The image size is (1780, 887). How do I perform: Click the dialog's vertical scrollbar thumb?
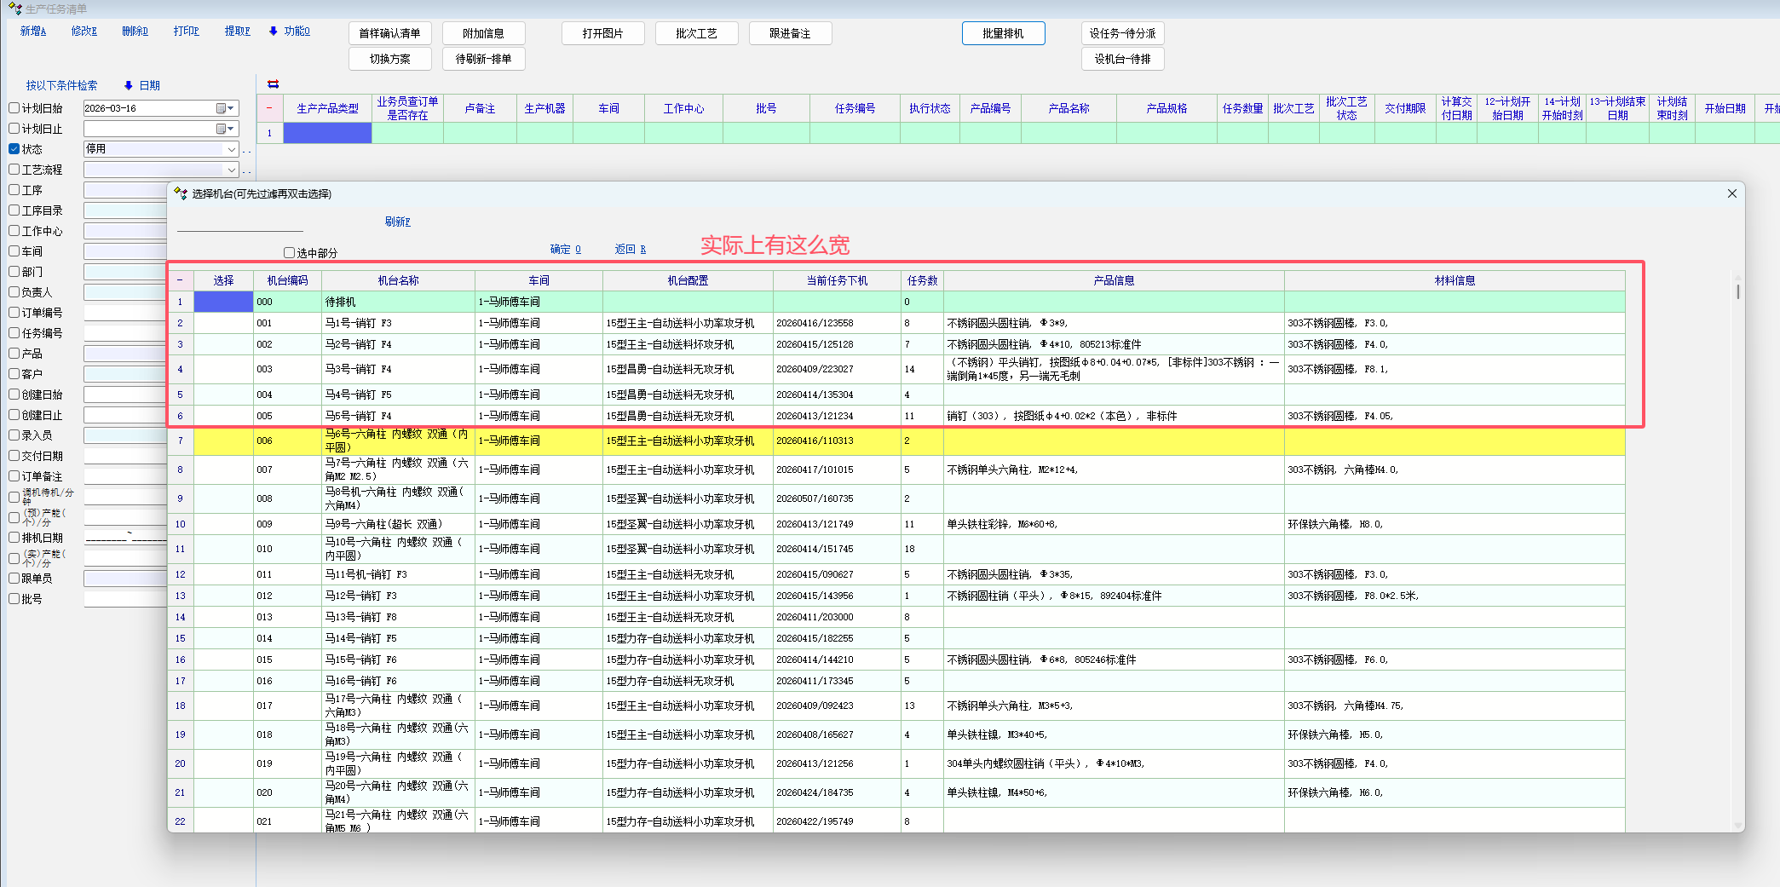pyautogui.click(x=1737, y=291)
